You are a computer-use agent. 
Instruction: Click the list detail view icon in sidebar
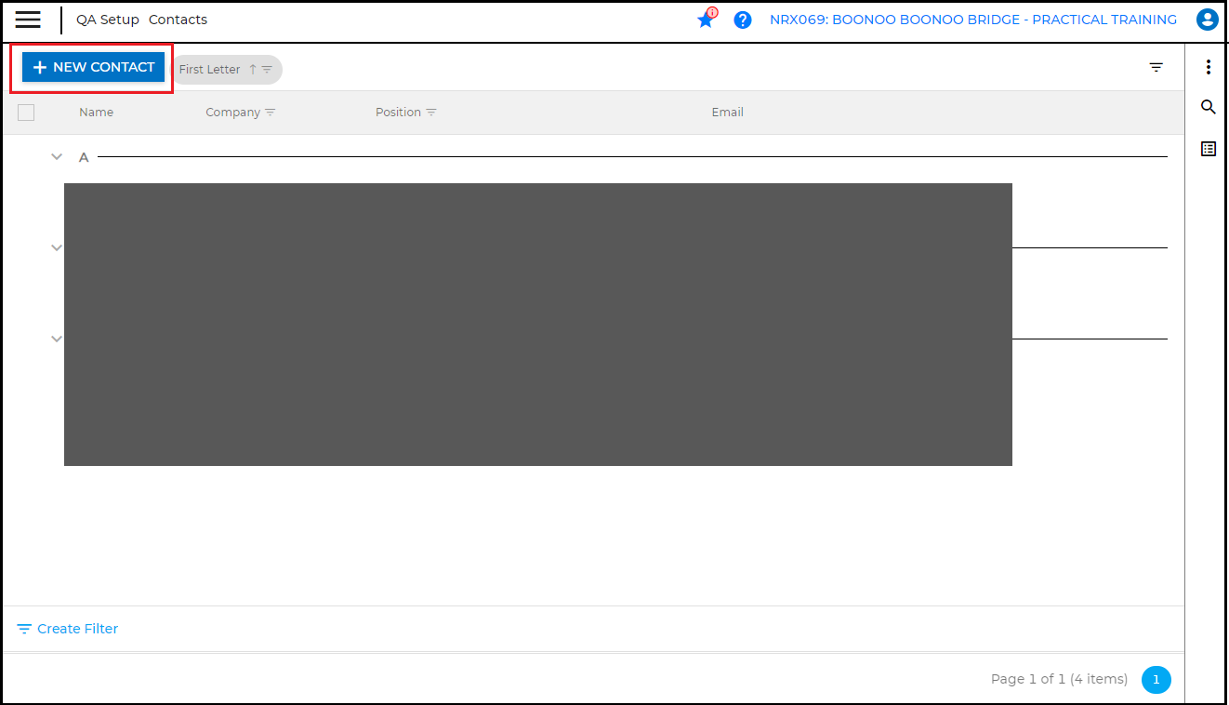1208,148
